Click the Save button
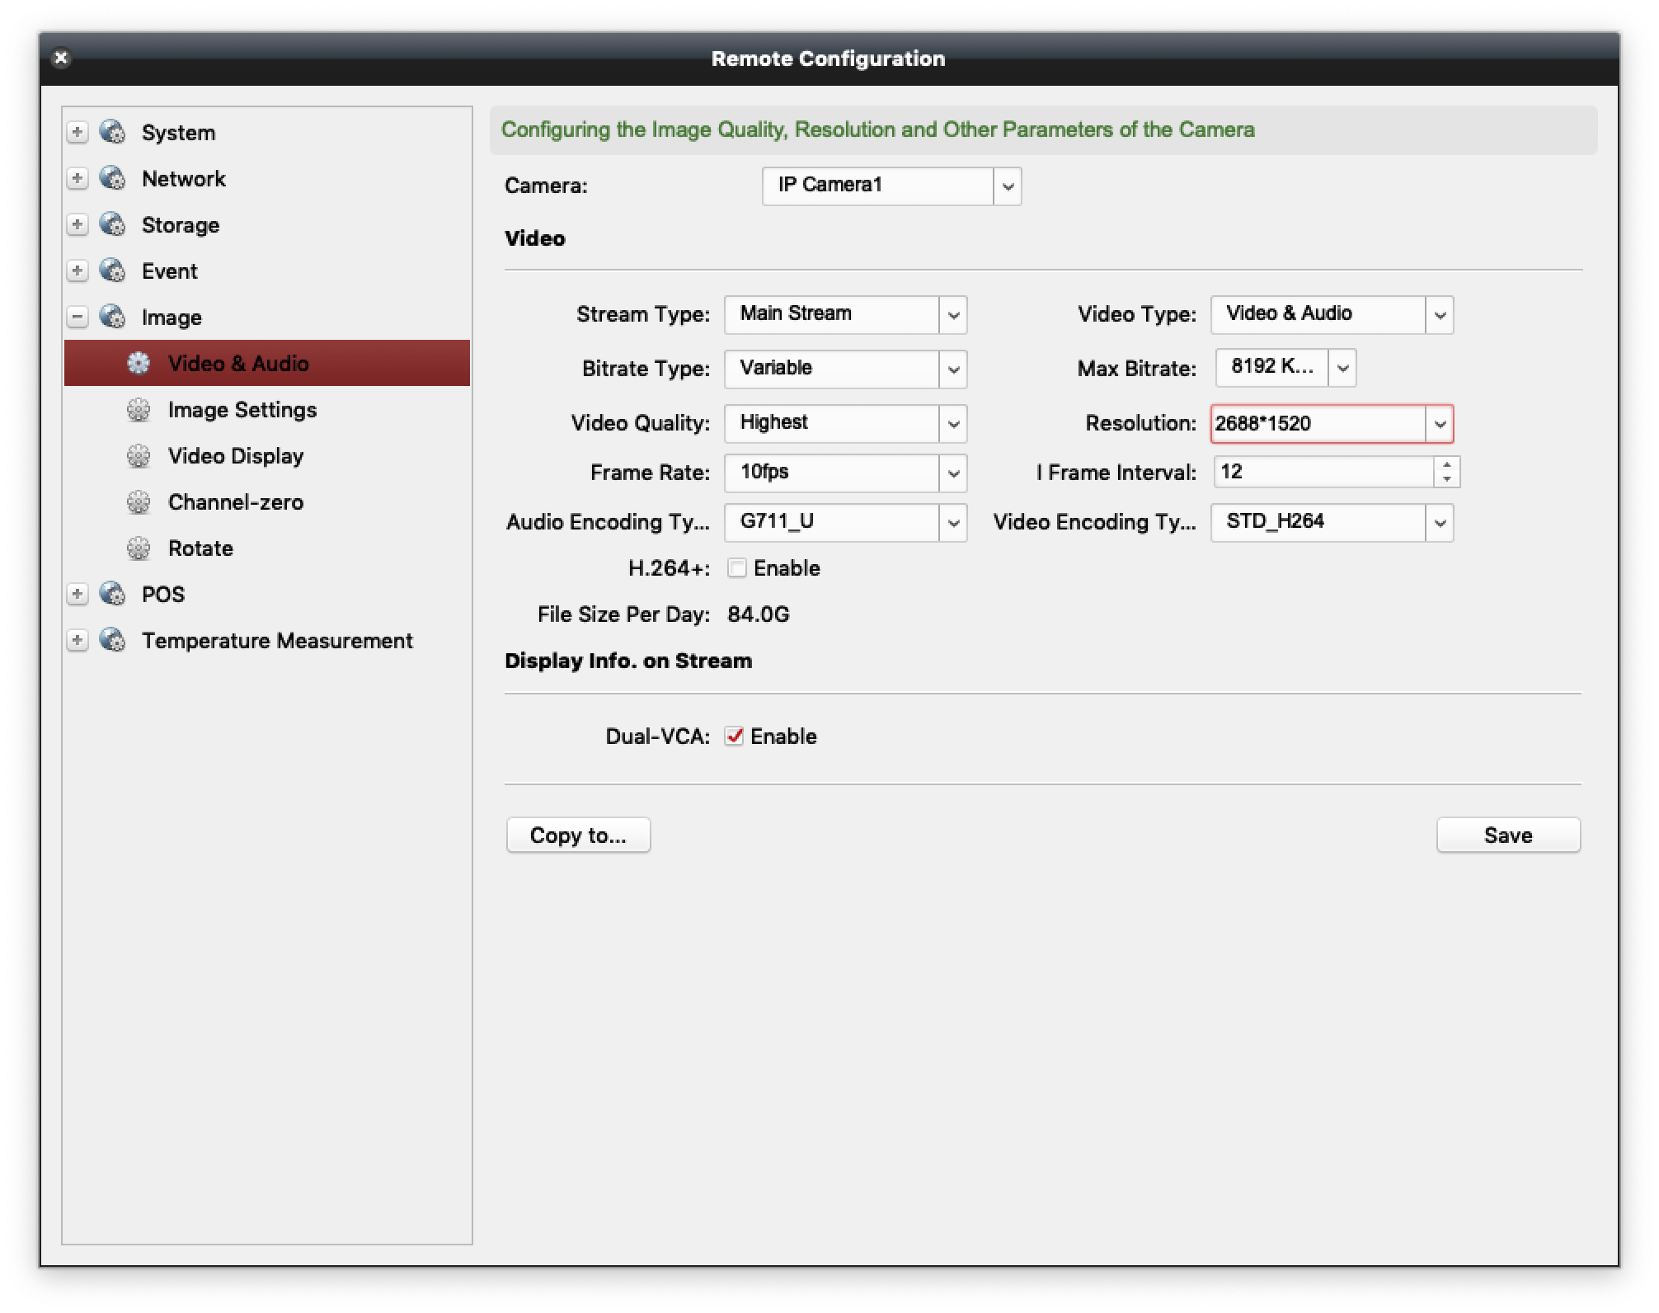The height and width of the screenshot is (1313, 1659). [1507, 835]
